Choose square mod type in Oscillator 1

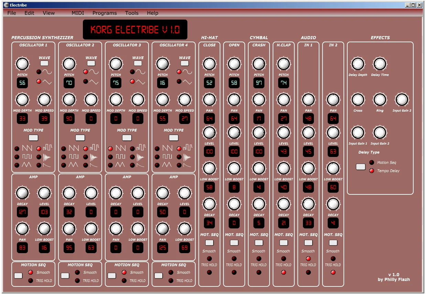click(27, 157)
